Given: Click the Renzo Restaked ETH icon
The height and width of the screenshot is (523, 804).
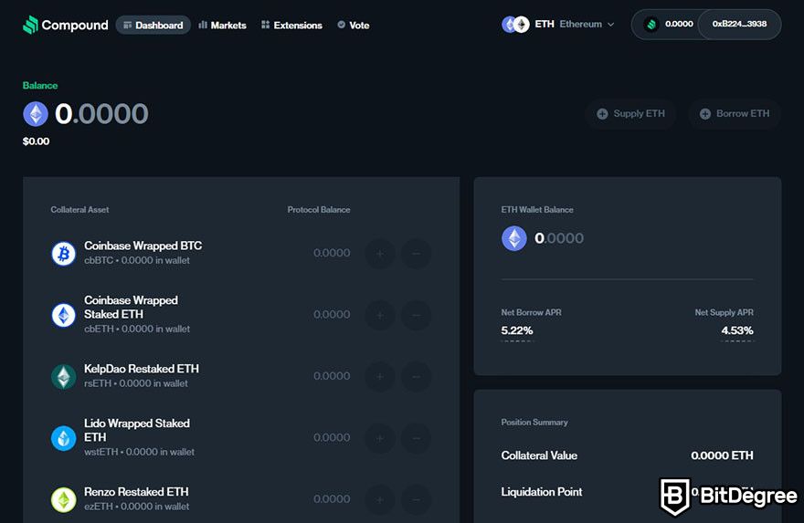Looking at the screenshot, I should click(x=64, y=499).
